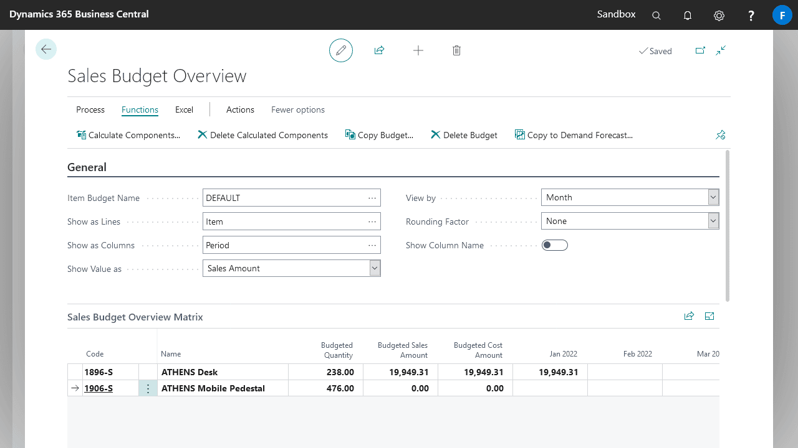This screenshot has height=448, width=798.
Task: Open Item Budget Name lookup ellipsis
Action: tap(372, 198)
